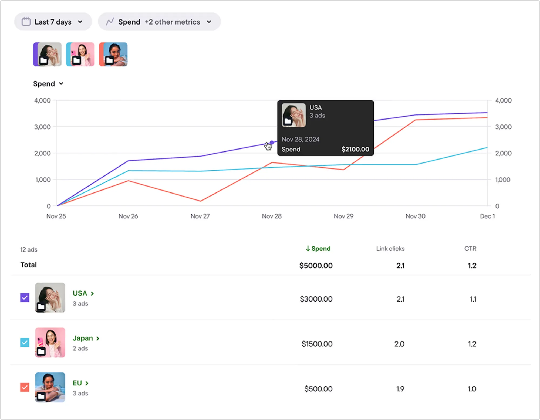Click folder icon on USA row image
Viewport: 540px width, 420px height.
coord(41,307)
